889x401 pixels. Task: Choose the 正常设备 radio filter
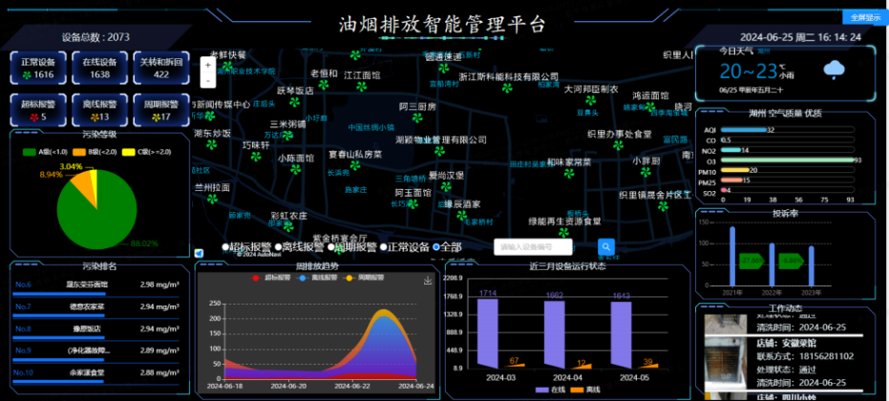(384, 247)
